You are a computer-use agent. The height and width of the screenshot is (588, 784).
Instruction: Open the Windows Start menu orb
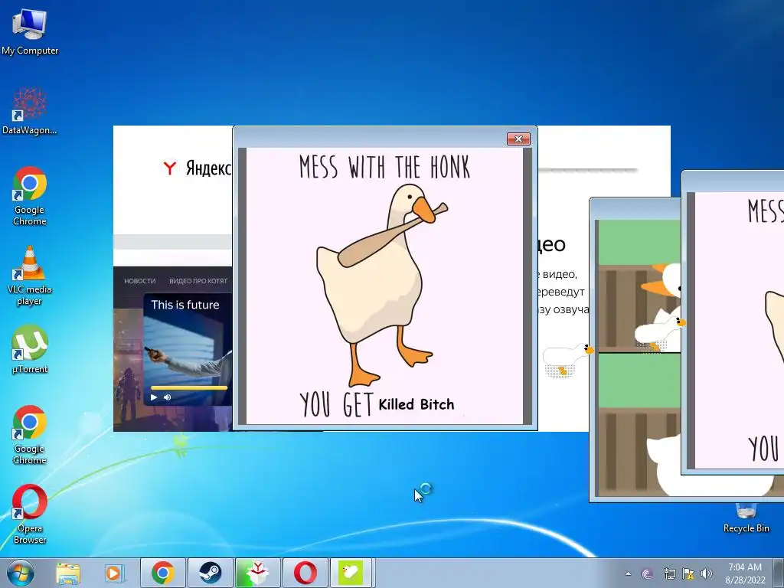coord(20,573)
